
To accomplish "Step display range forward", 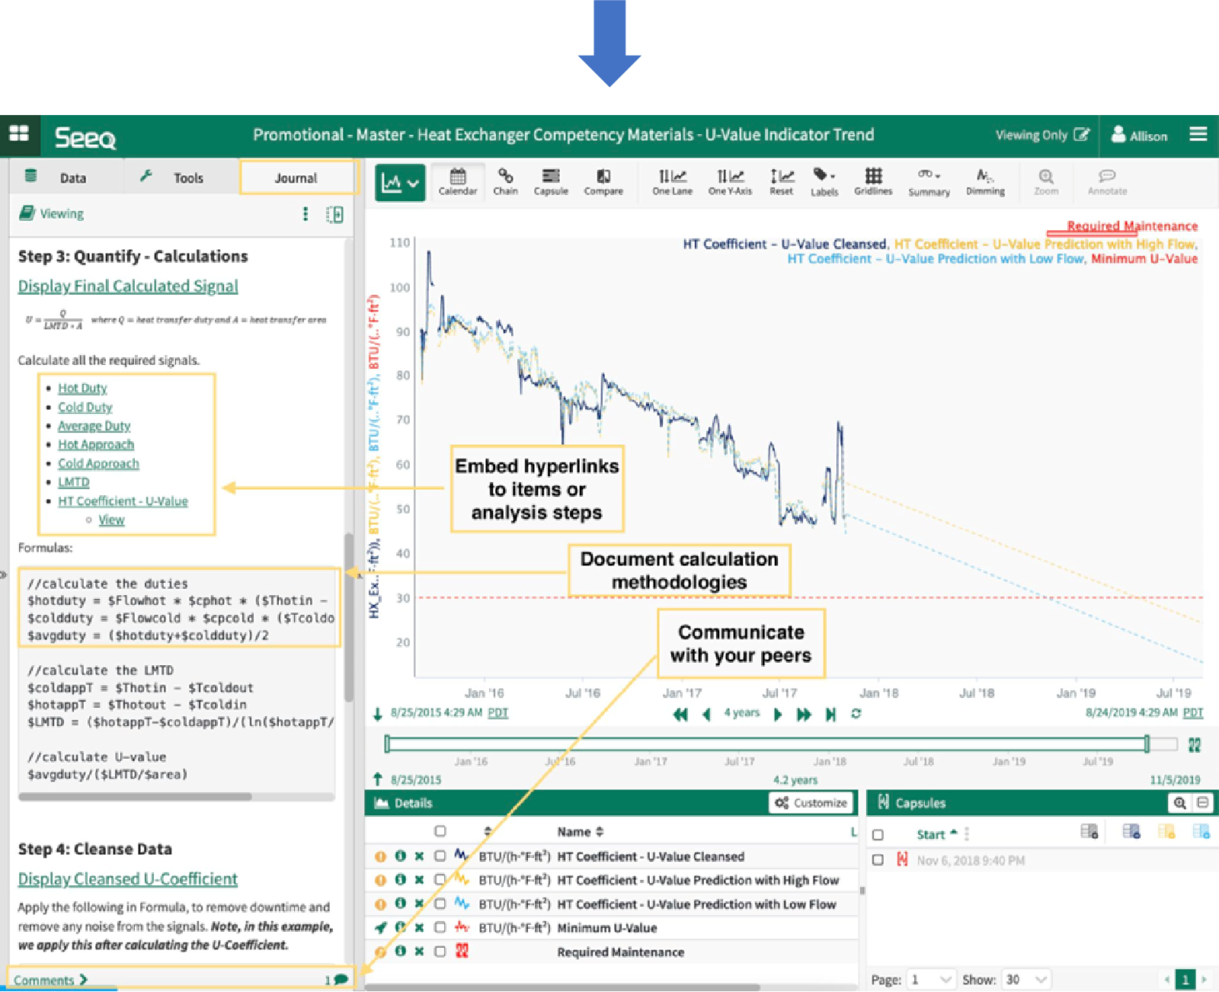I will coord(778,714).
